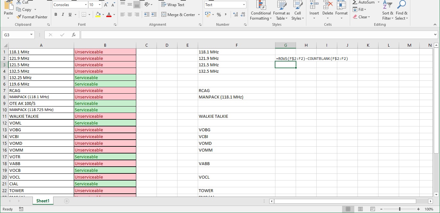Image resolution: width=440 pixels, height=213 pixels.
Task: Insert a new cell with Insert icon
Action: (314, 8)
